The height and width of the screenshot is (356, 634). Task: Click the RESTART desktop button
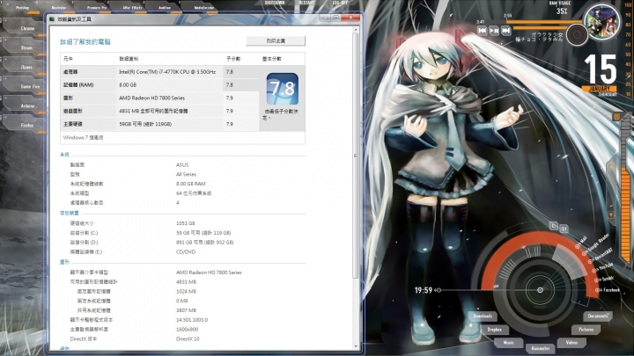click(306, 3)
